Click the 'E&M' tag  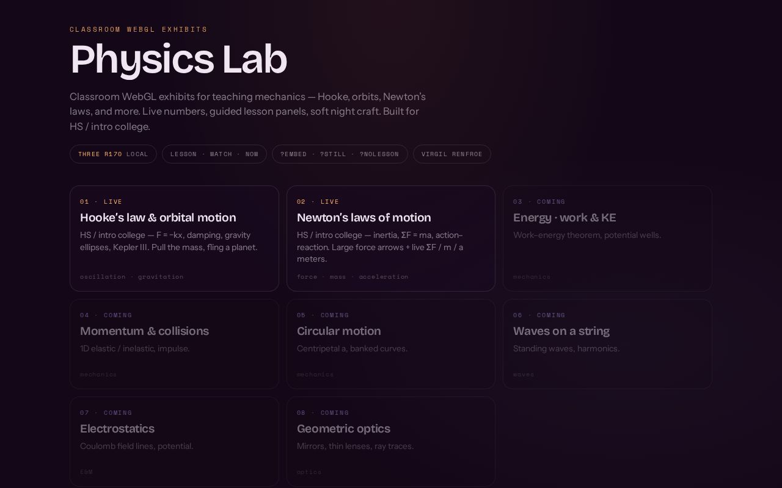[87, 472]
